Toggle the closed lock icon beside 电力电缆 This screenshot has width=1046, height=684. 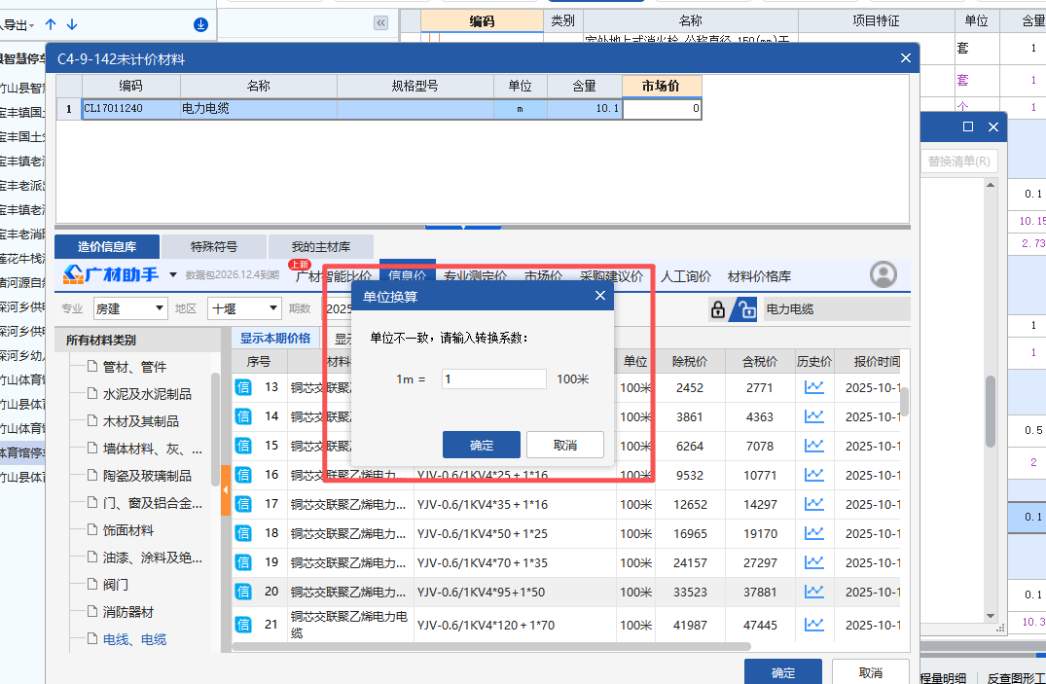tap(717, 308)
